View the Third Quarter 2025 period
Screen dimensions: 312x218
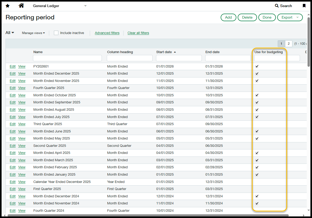point(22,124)
